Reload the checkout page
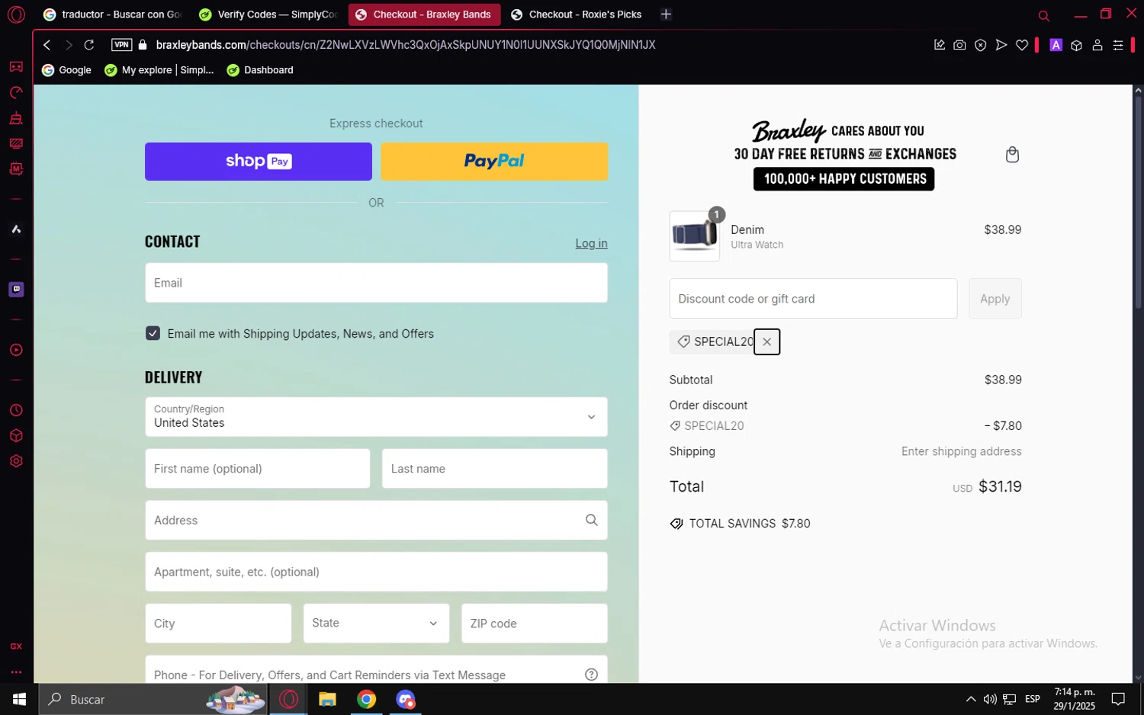Viewport: 1144px width, 715px height. pyautogui.click(x=89, y=45)
